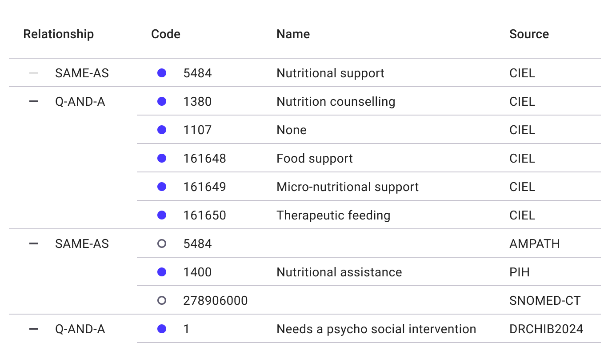This screenshot has width=608, height=343.
Task: Click the Relationship column header
Action: click(x=58, y=34)
